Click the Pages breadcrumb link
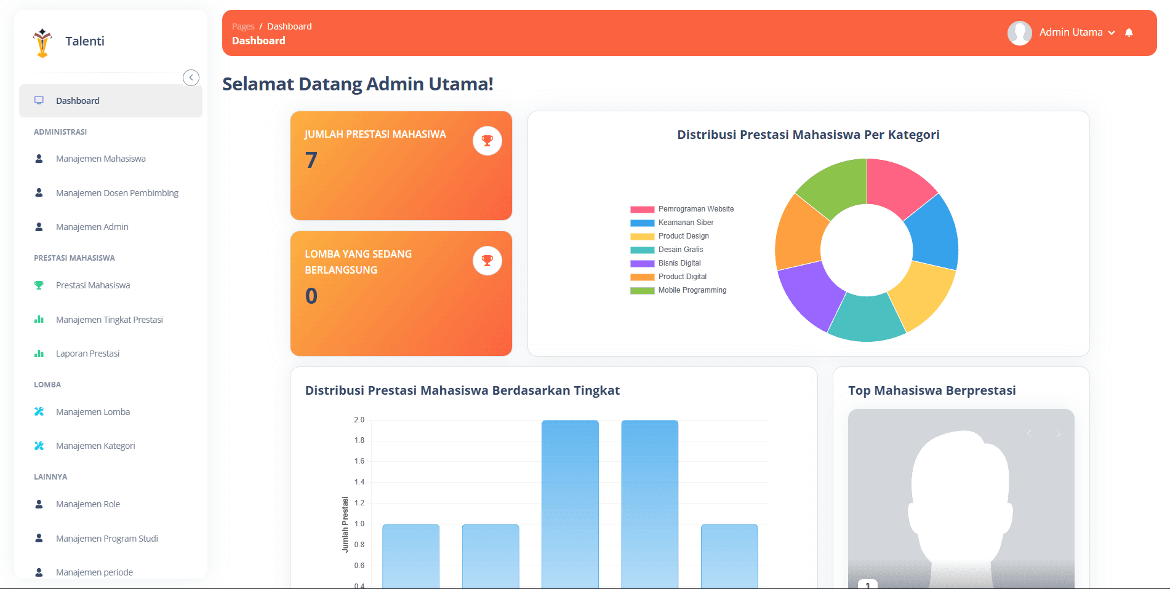Image resolution: width=1170 pixels, height=589 pixels. click(242, 26)
